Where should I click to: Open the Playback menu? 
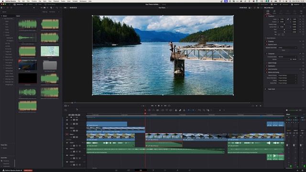click(56, 1)
